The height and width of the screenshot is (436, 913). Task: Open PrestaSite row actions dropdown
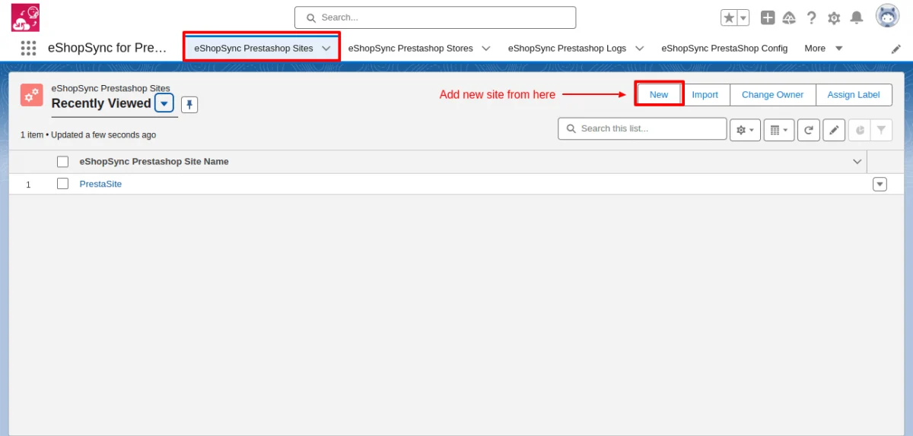point(880,184)
